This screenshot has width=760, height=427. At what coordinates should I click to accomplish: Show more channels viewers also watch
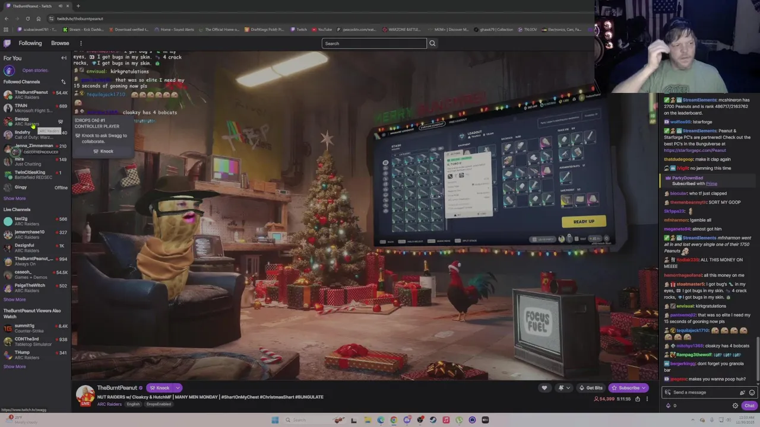click(x=14, y=367)
